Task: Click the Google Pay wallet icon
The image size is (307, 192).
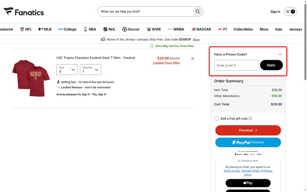Action: (x=253, y=154)
